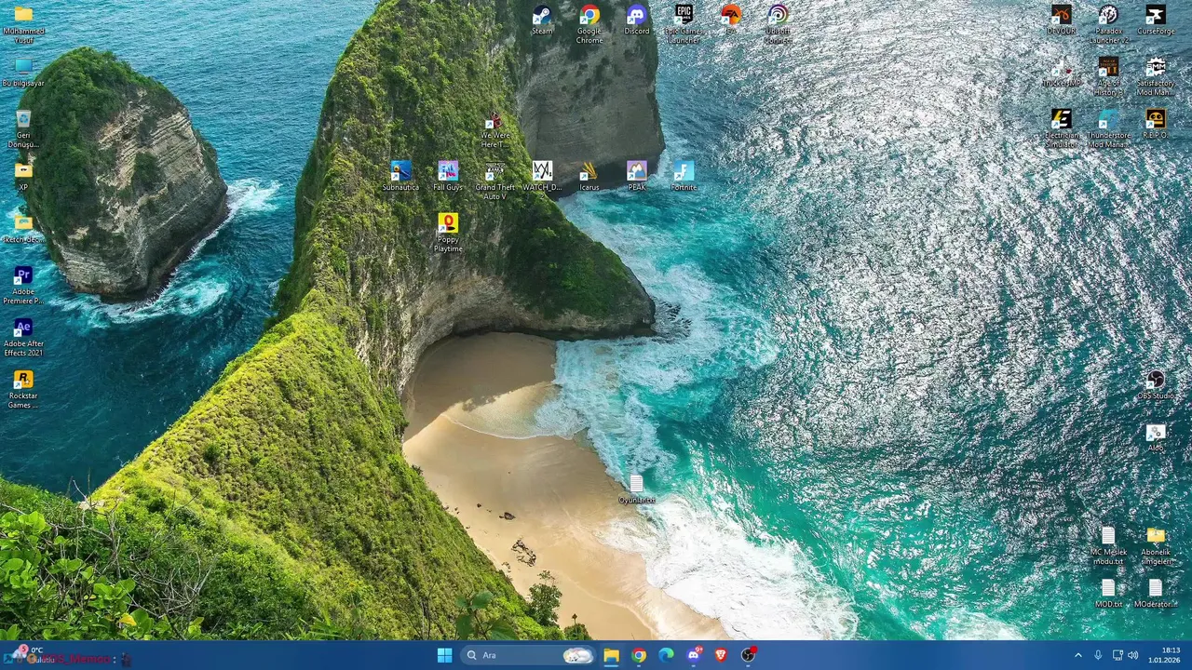Open the Steam desktop shortcut
Viewport: 1192px width, 670px height.
[x=542, y=20]
